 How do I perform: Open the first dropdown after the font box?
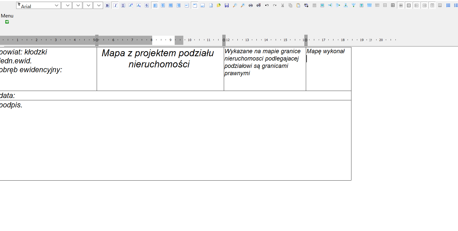pos(67,5)
